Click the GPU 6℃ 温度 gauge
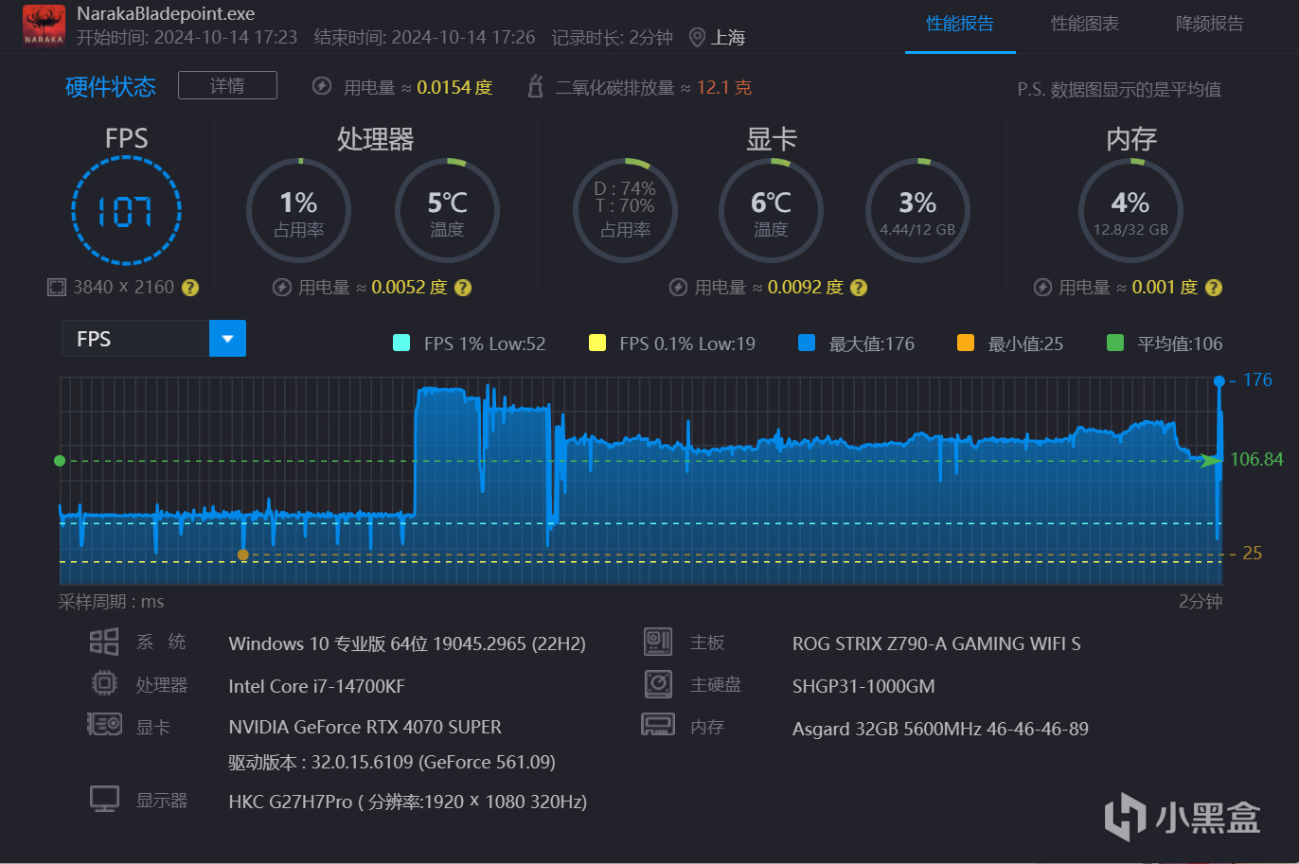 click(771, 210)
